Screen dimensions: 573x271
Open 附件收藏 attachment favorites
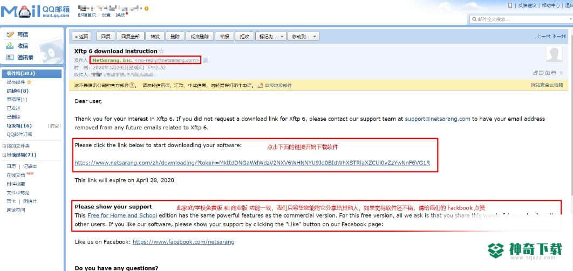pos(16,184)
